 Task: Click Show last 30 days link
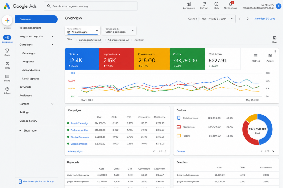coord(264,18)
